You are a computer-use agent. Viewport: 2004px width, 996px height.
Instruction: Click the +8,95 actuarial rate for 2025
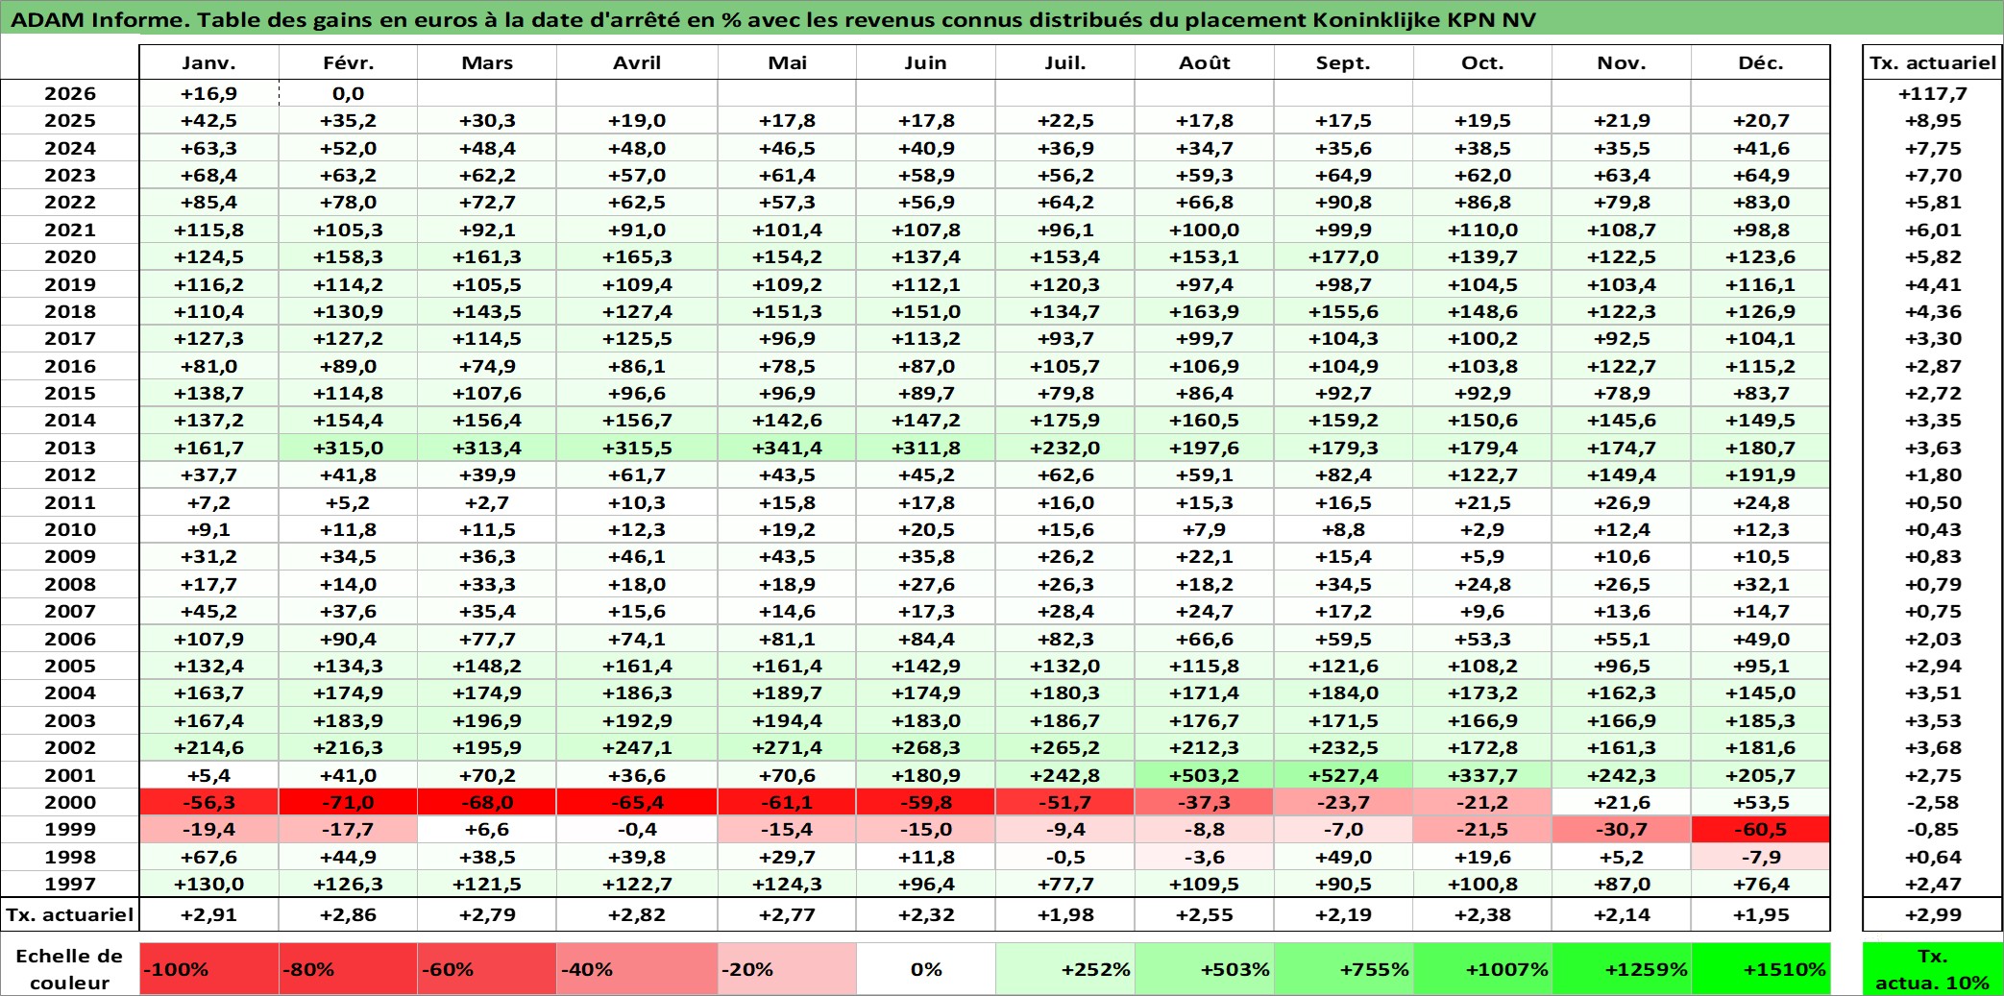click(x=1932, y=120)
